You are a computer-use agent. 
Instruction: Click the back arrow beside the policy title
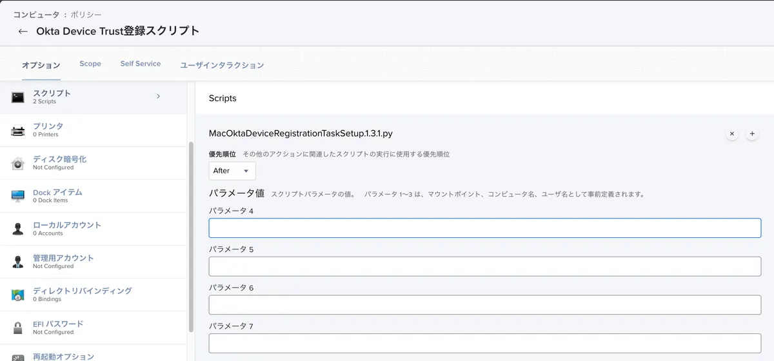coord(23,32)
